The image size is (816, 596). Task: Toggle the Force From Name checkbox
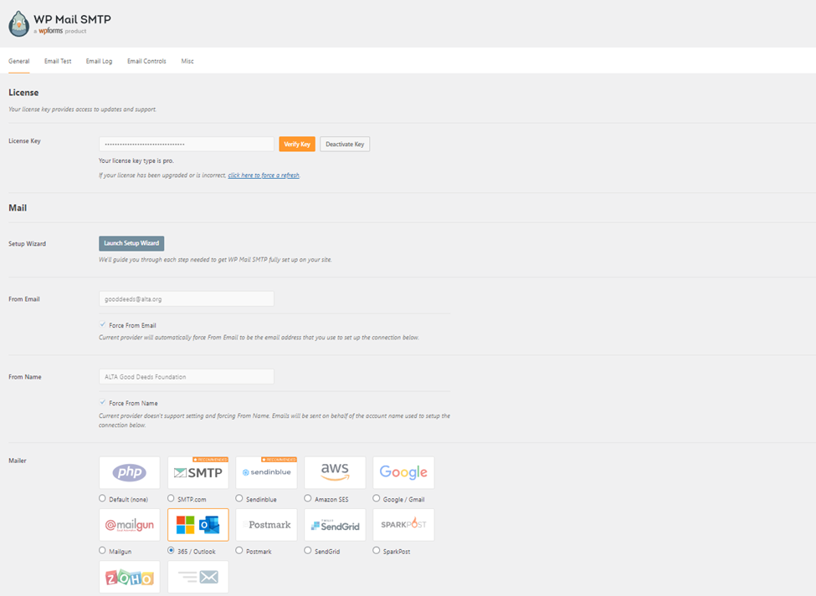pyautogui.click(x=102, y=403)
